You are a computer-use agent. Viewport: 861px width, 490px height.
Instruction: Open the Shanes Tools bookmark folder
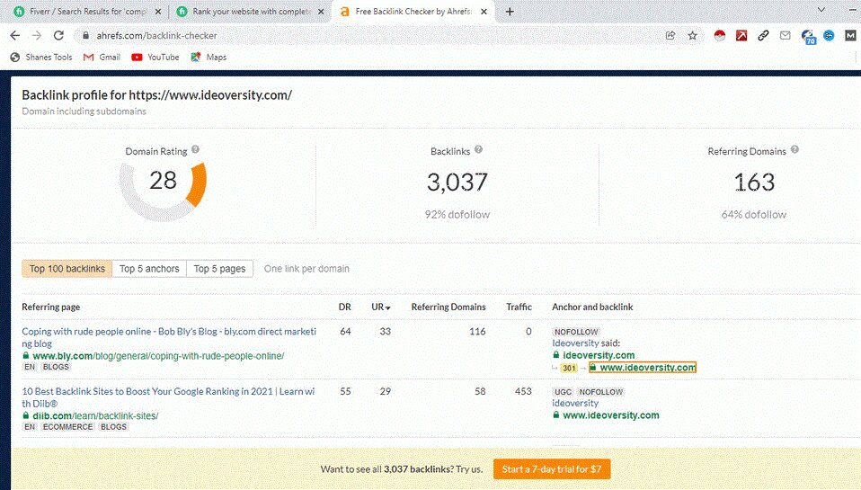tap(41, 57)
